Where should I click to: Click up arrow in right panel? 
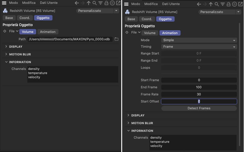[211, 4]
